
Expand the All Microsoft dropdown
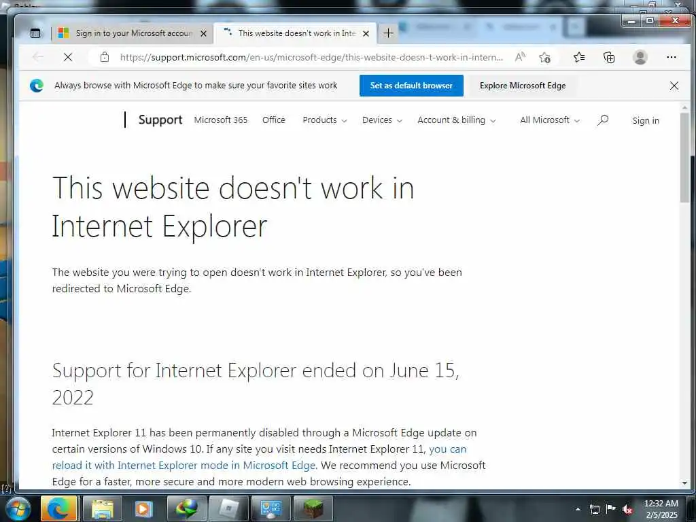coord(549,120)
